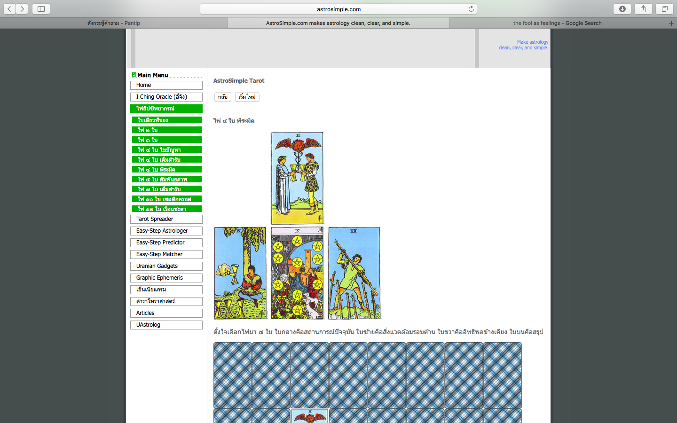Open Graphic Ephemeris

pos(166,278)
